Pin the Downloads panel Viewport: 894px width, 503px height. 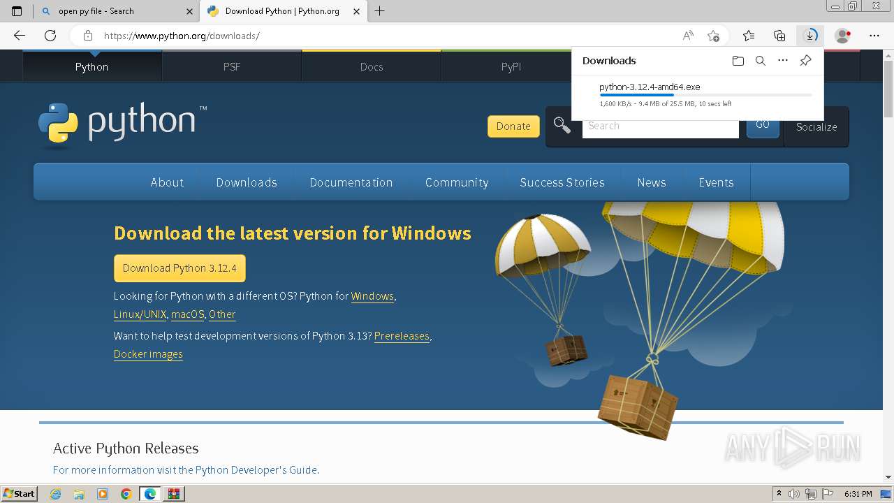point(805,61)
